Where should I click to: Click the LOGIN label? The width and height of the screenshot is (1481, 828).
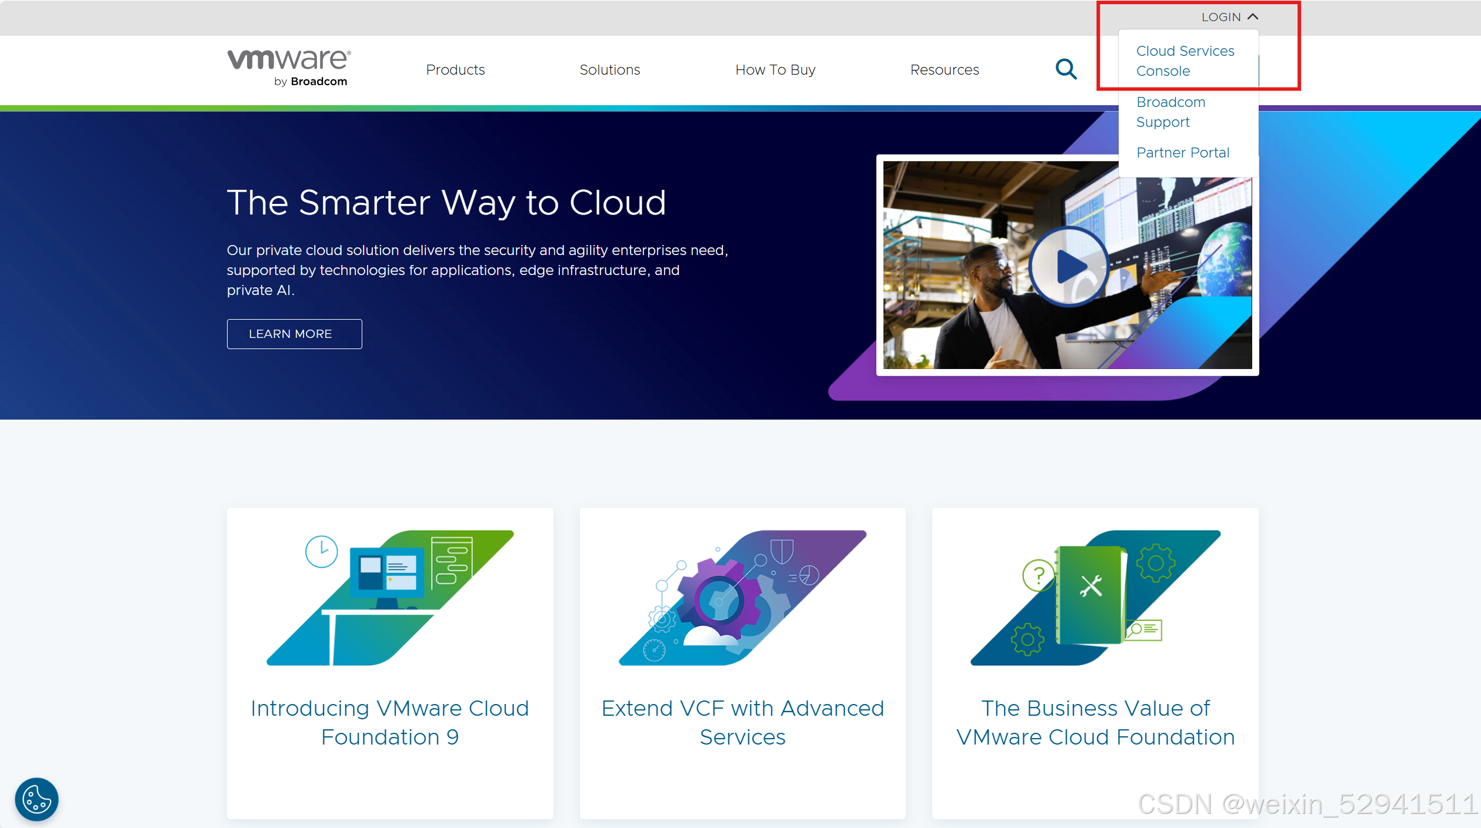[1220, 17]
